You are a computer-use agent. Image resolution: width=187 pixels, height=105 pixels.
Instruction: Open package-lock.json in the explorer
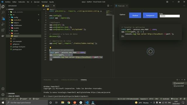(x=19, y=47)
